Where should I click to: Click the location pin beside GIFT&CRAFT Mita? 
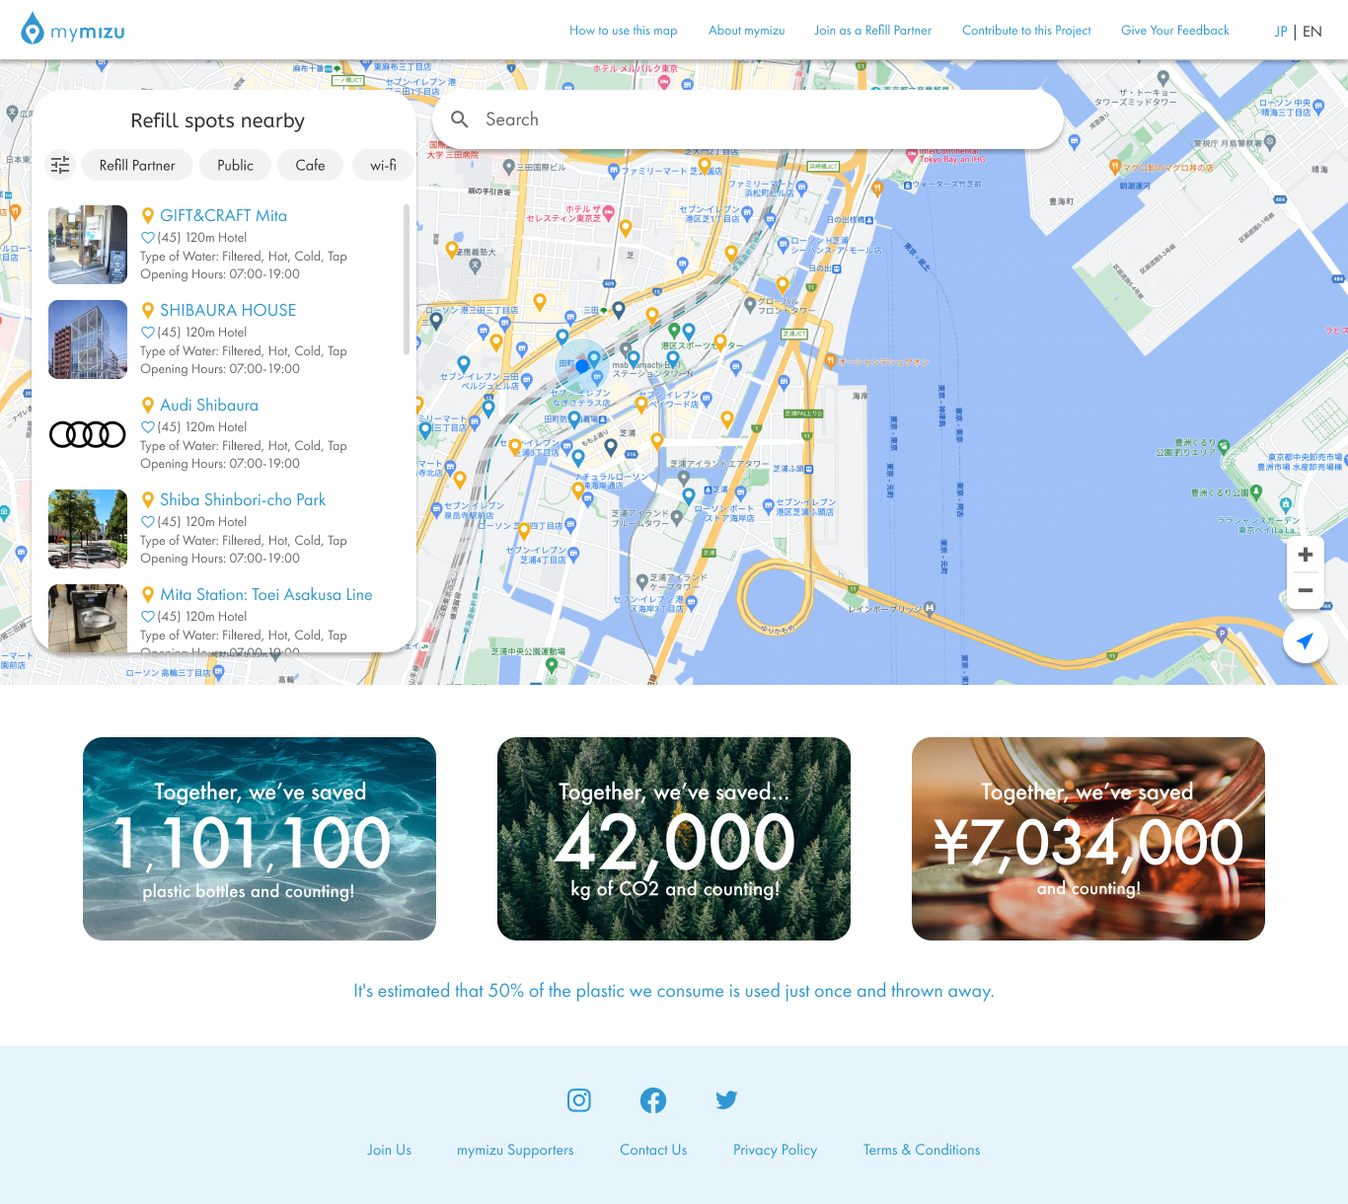[148, 215]
